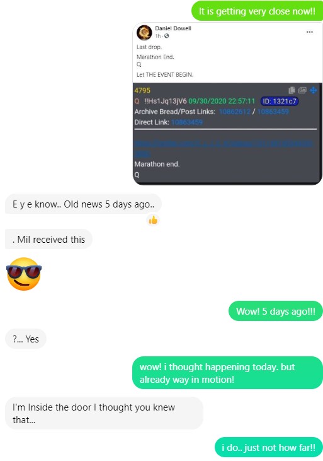The height and width of the screenshot is (461, 323).
Task: Open archive bread link 10862612
Action: click(x=235, y=112)
